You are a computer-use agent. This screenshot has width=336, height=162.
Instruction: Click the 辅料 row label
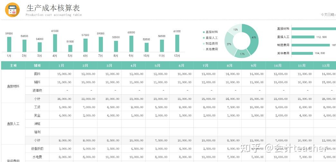click(37, 82)
